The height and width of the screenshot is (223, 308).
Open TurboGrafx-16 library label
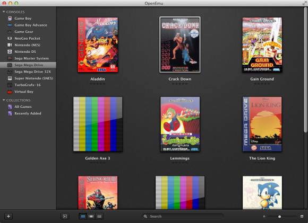pyautogui.click(x=28, y=85)
